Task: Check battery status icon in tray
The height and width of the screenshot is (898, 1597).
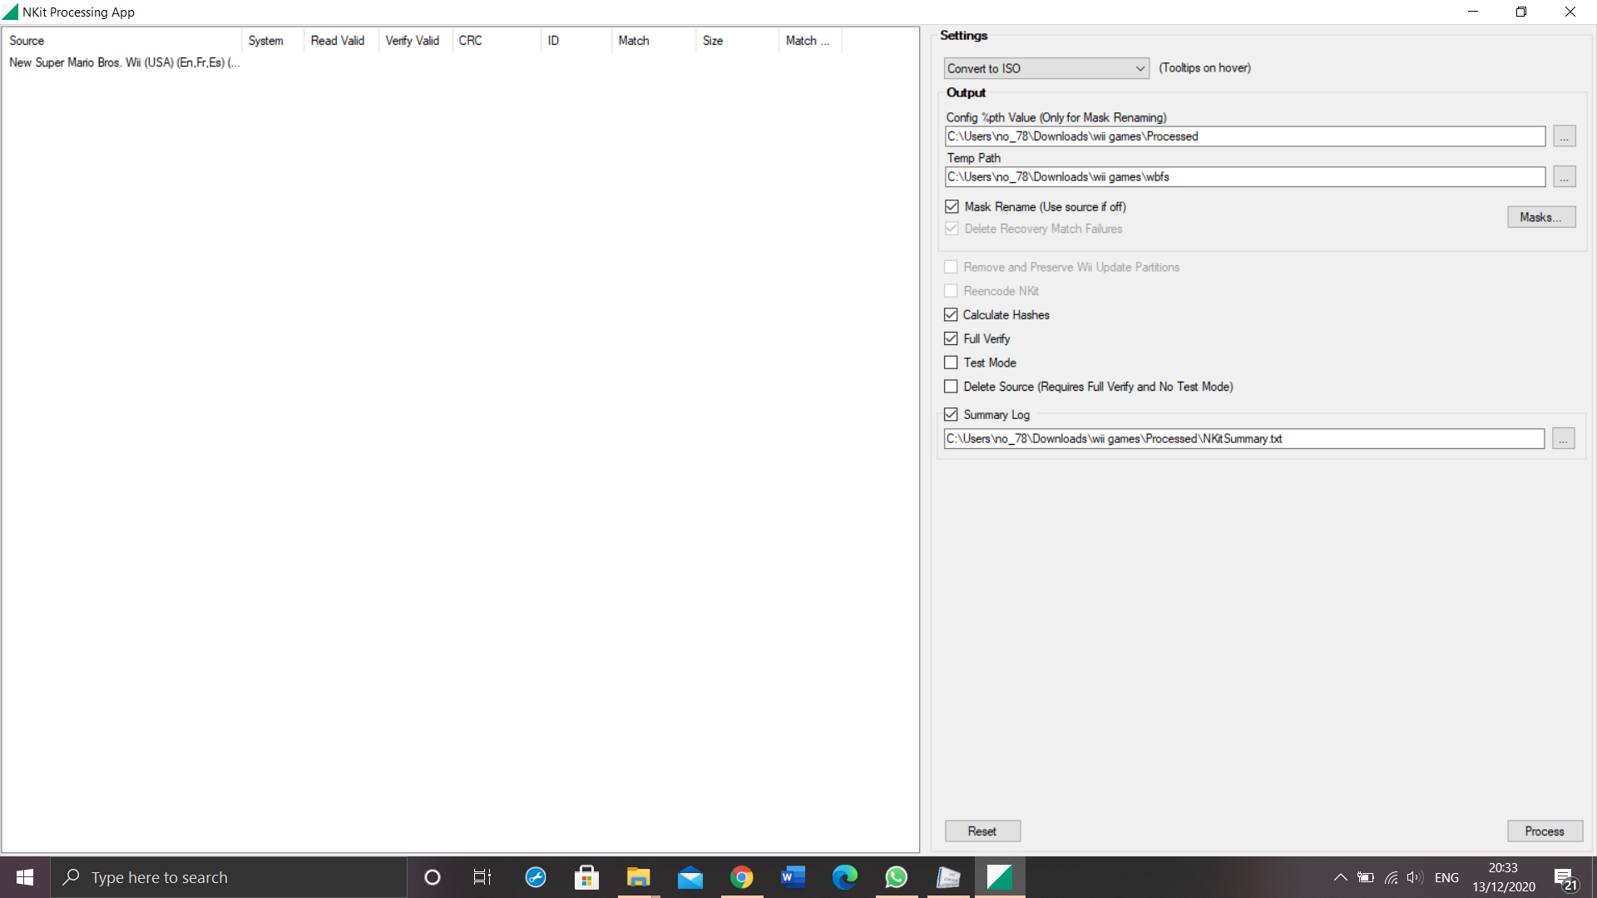Action: (1365, 877)
